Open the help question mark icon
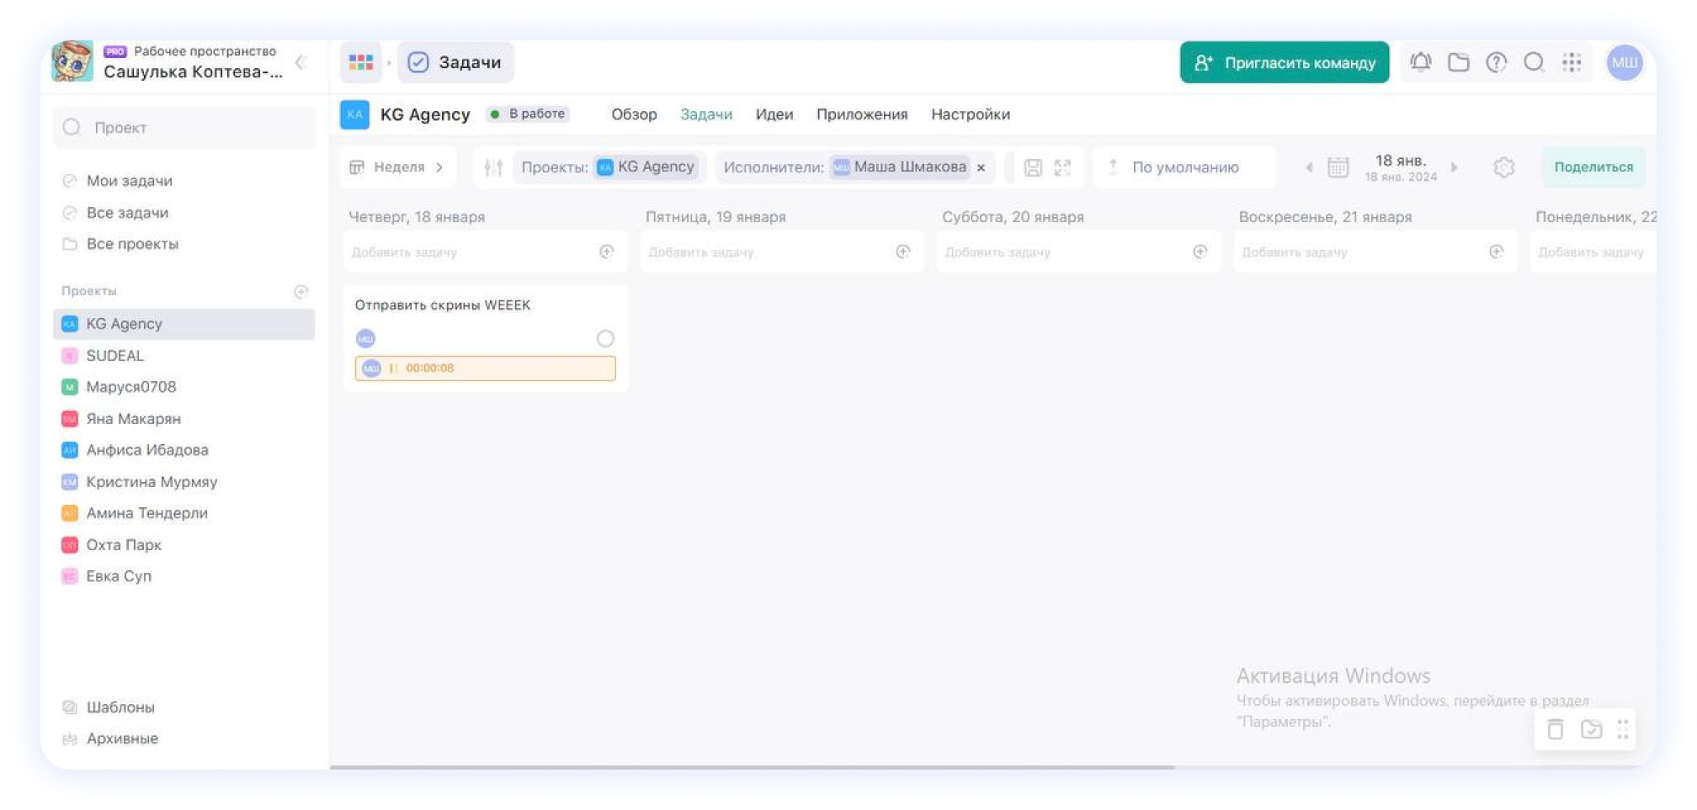The image size is (1697, 810). coord(1496,62)
